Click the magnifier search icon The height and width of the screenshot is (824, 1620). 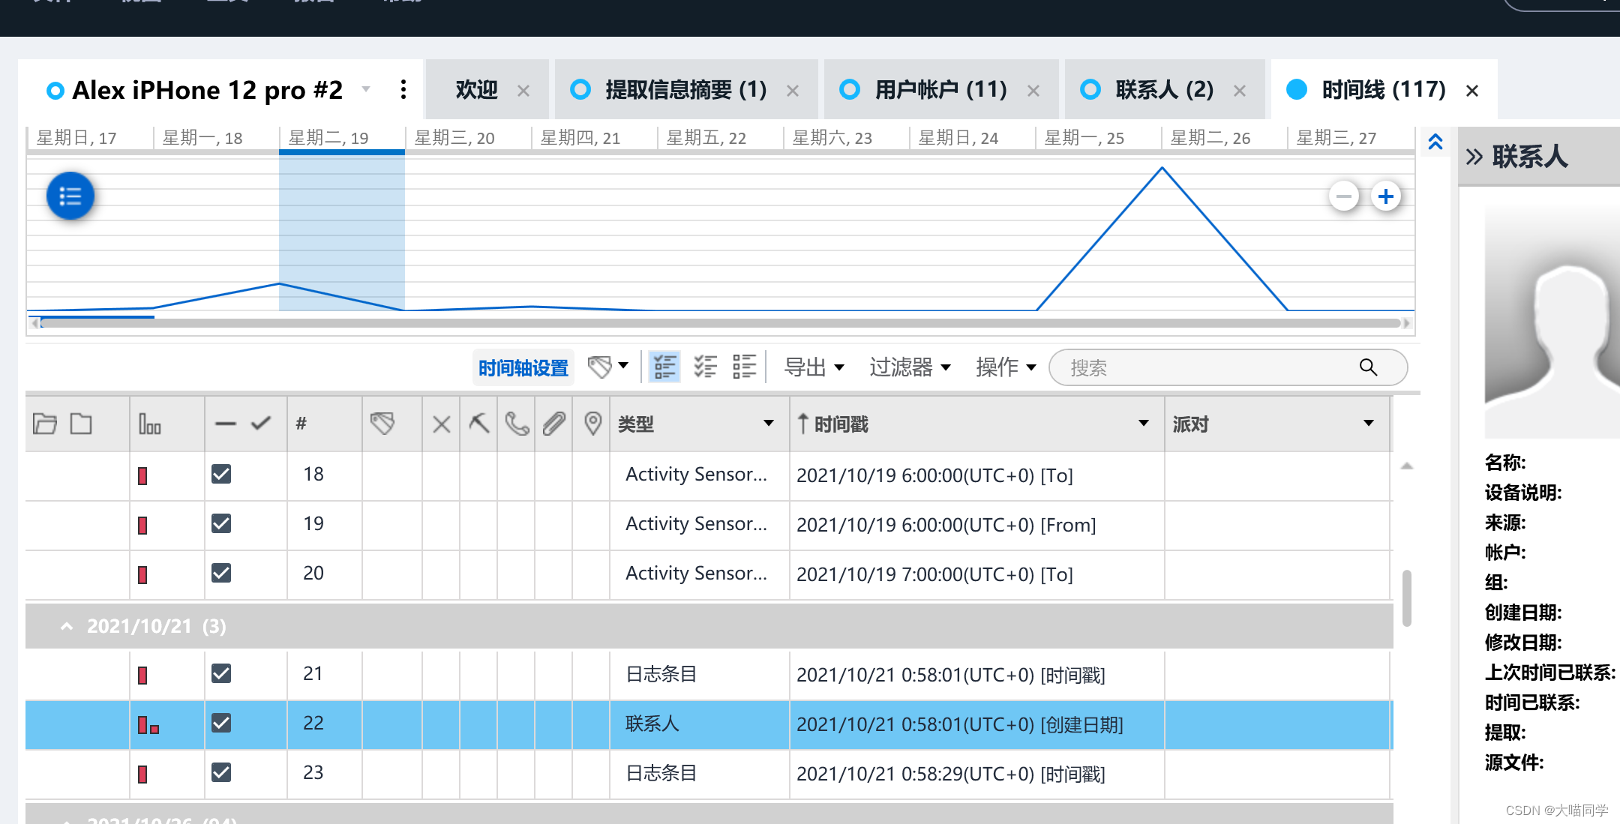tap(1368, 367)
